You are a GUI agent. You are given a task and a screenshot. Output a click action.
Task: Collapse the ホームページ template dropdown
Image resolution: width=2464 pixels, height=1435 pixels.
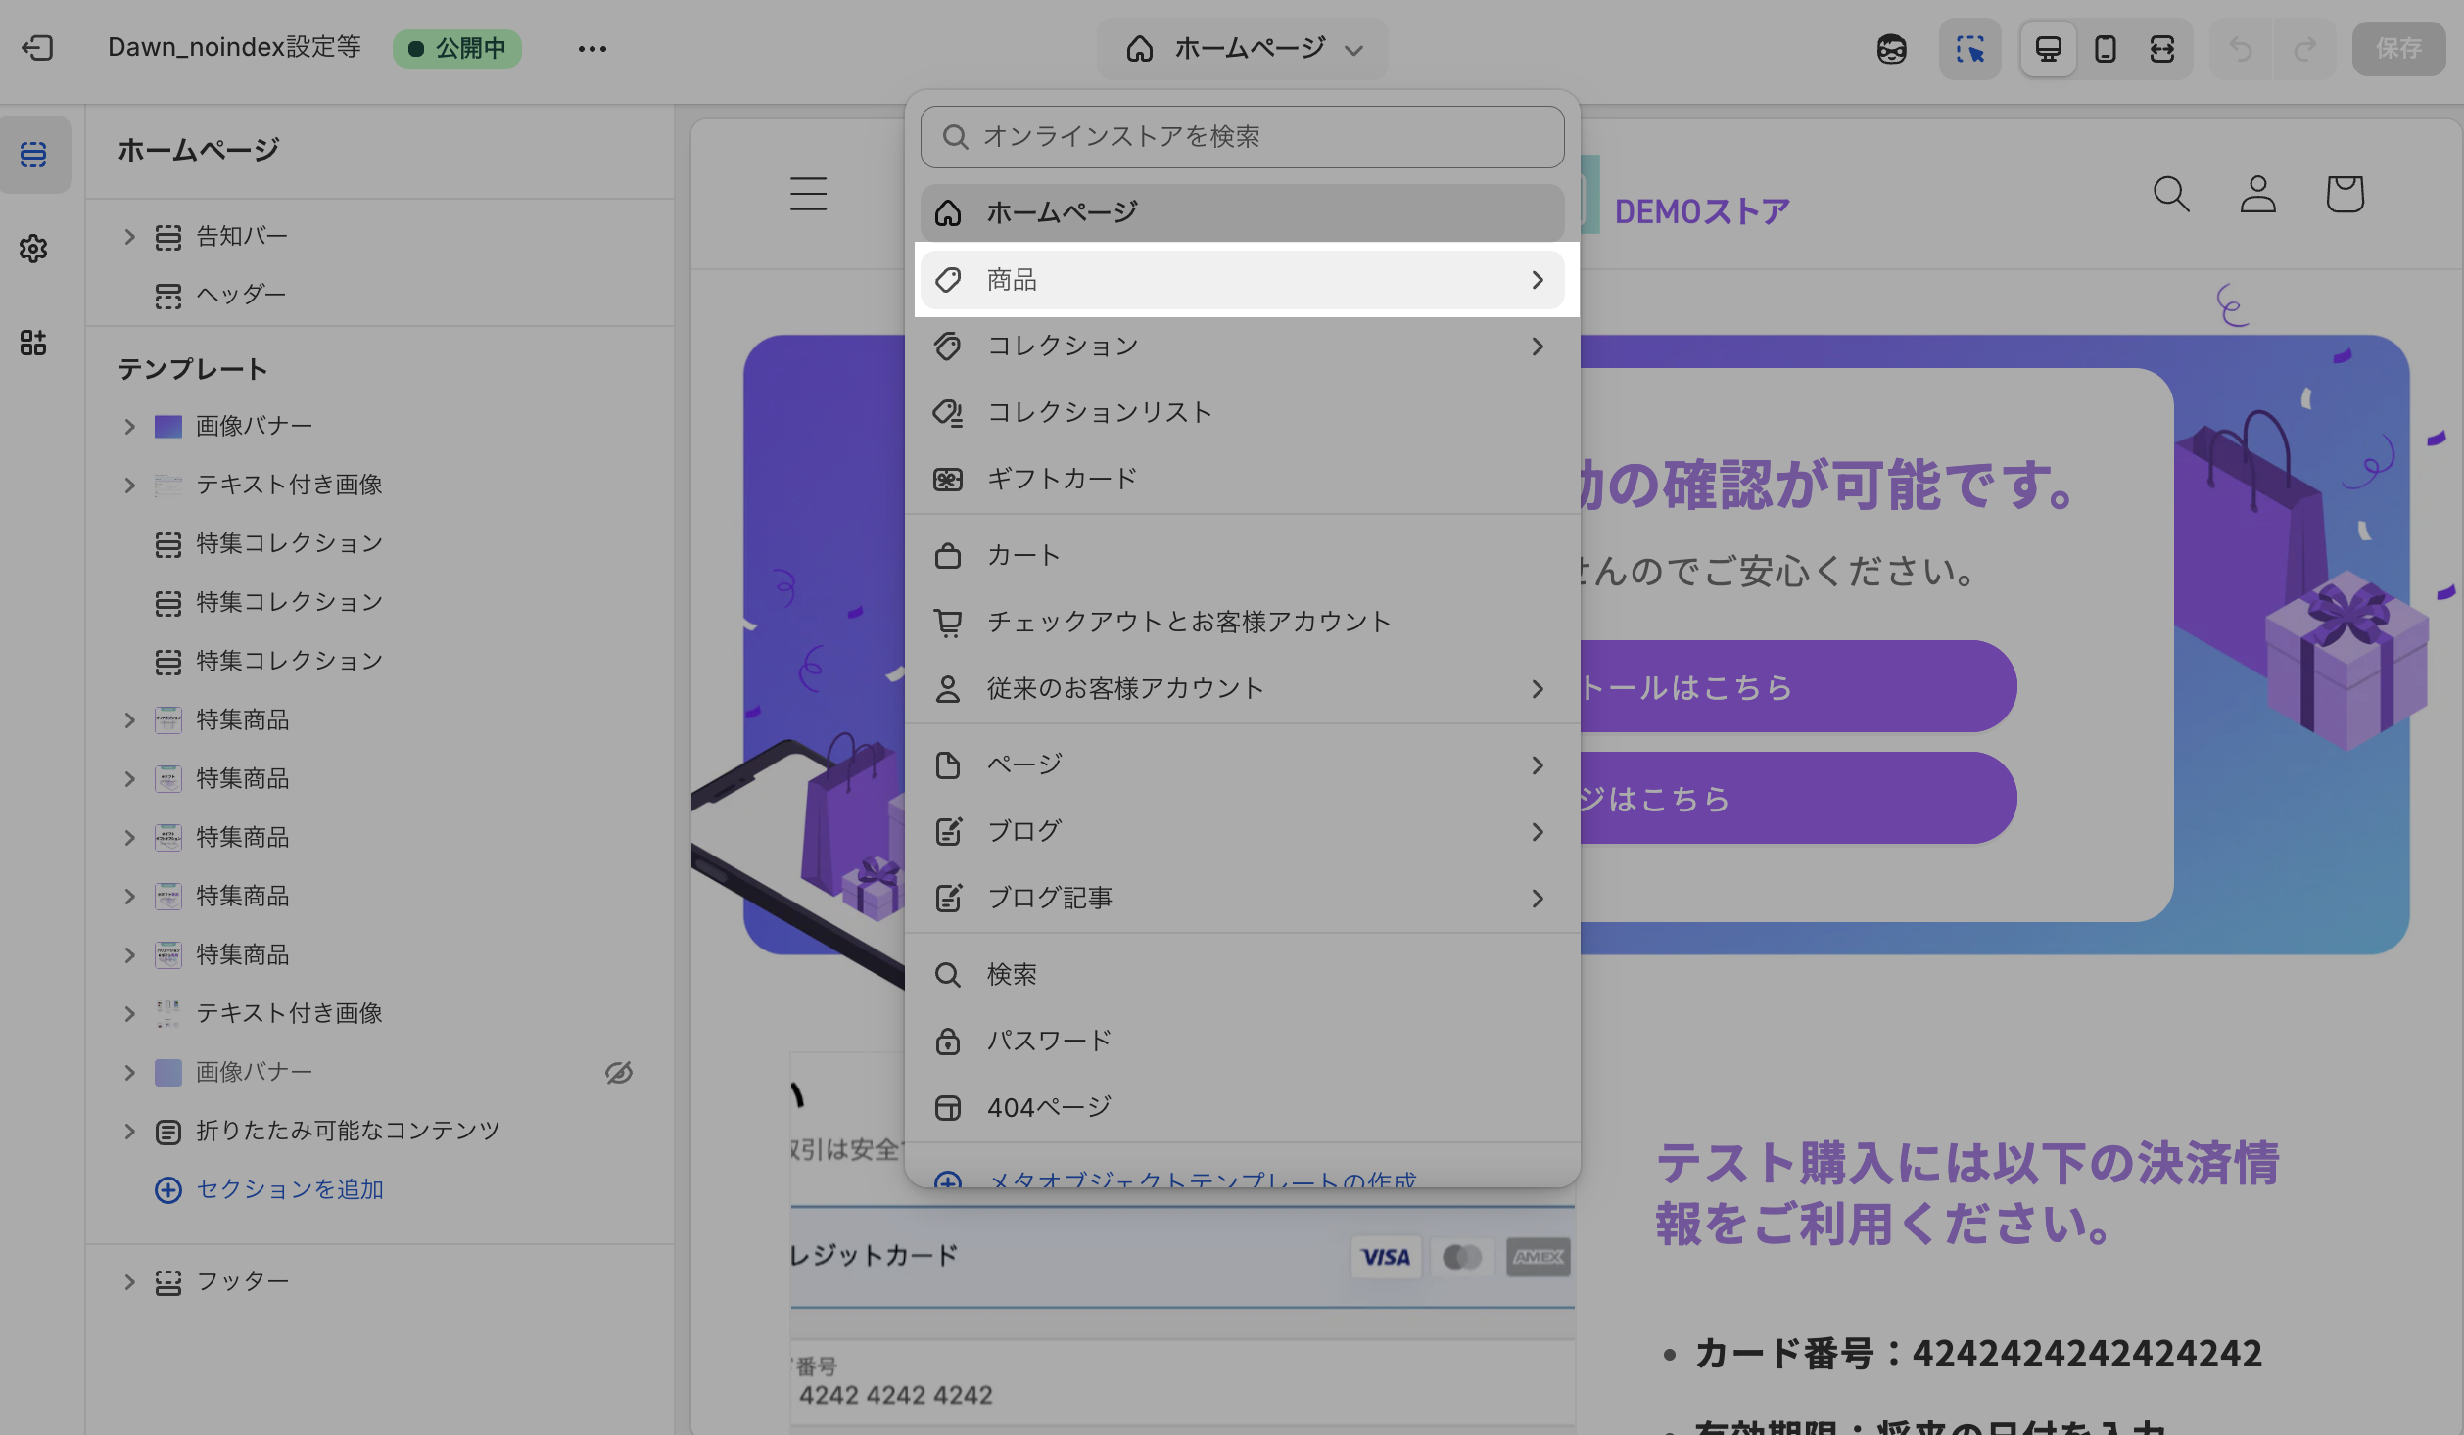[x=1242, y=48]
